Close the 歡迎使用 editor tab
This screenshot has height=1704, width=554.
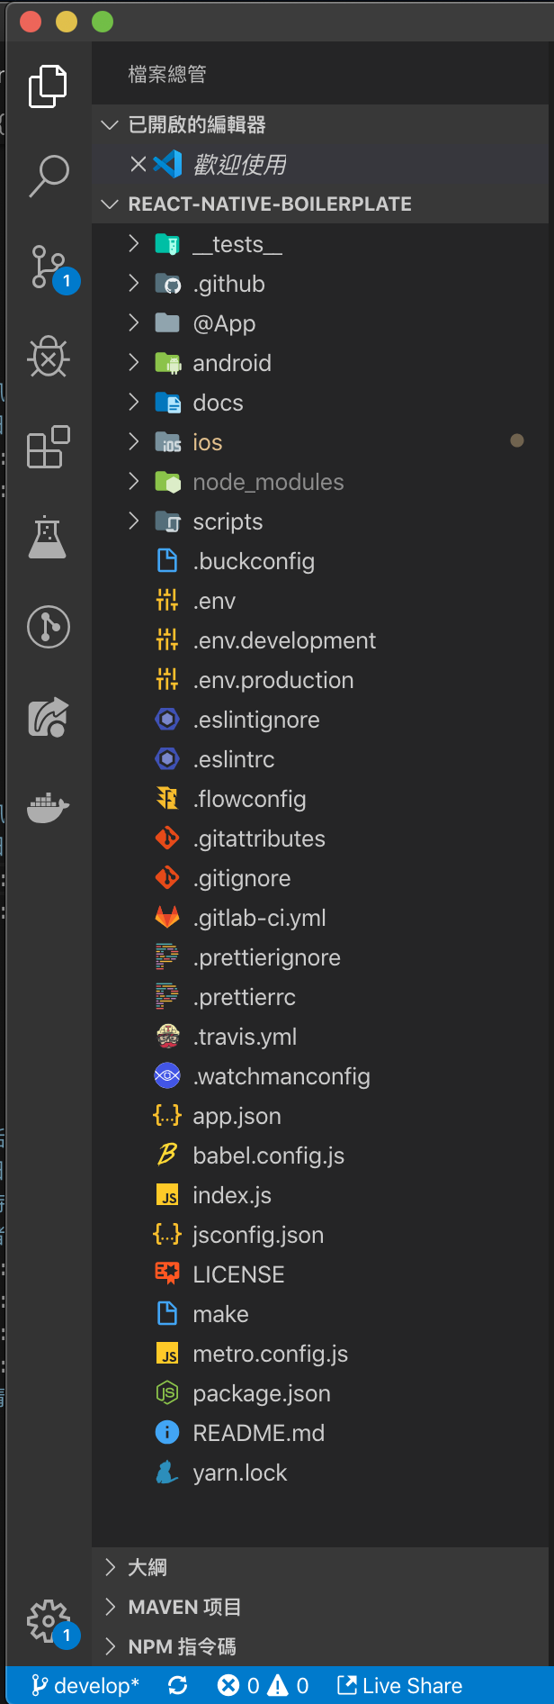[x=138, y=164]
